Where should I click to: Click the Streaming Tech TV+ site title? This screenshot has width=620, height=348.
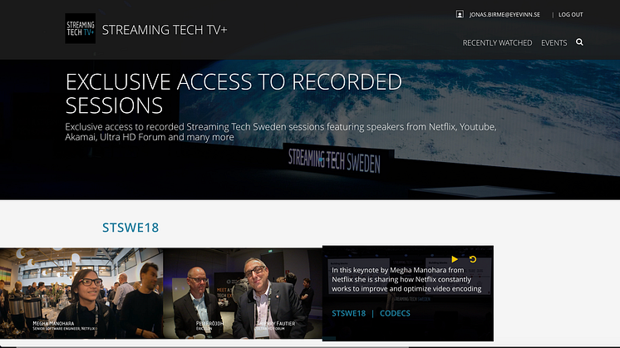point(165,30)
